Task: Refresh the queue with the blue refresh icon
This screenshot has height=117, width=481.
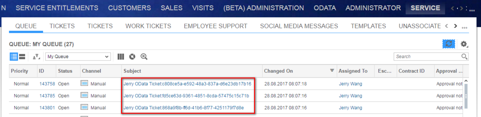Action: [449, 44]
